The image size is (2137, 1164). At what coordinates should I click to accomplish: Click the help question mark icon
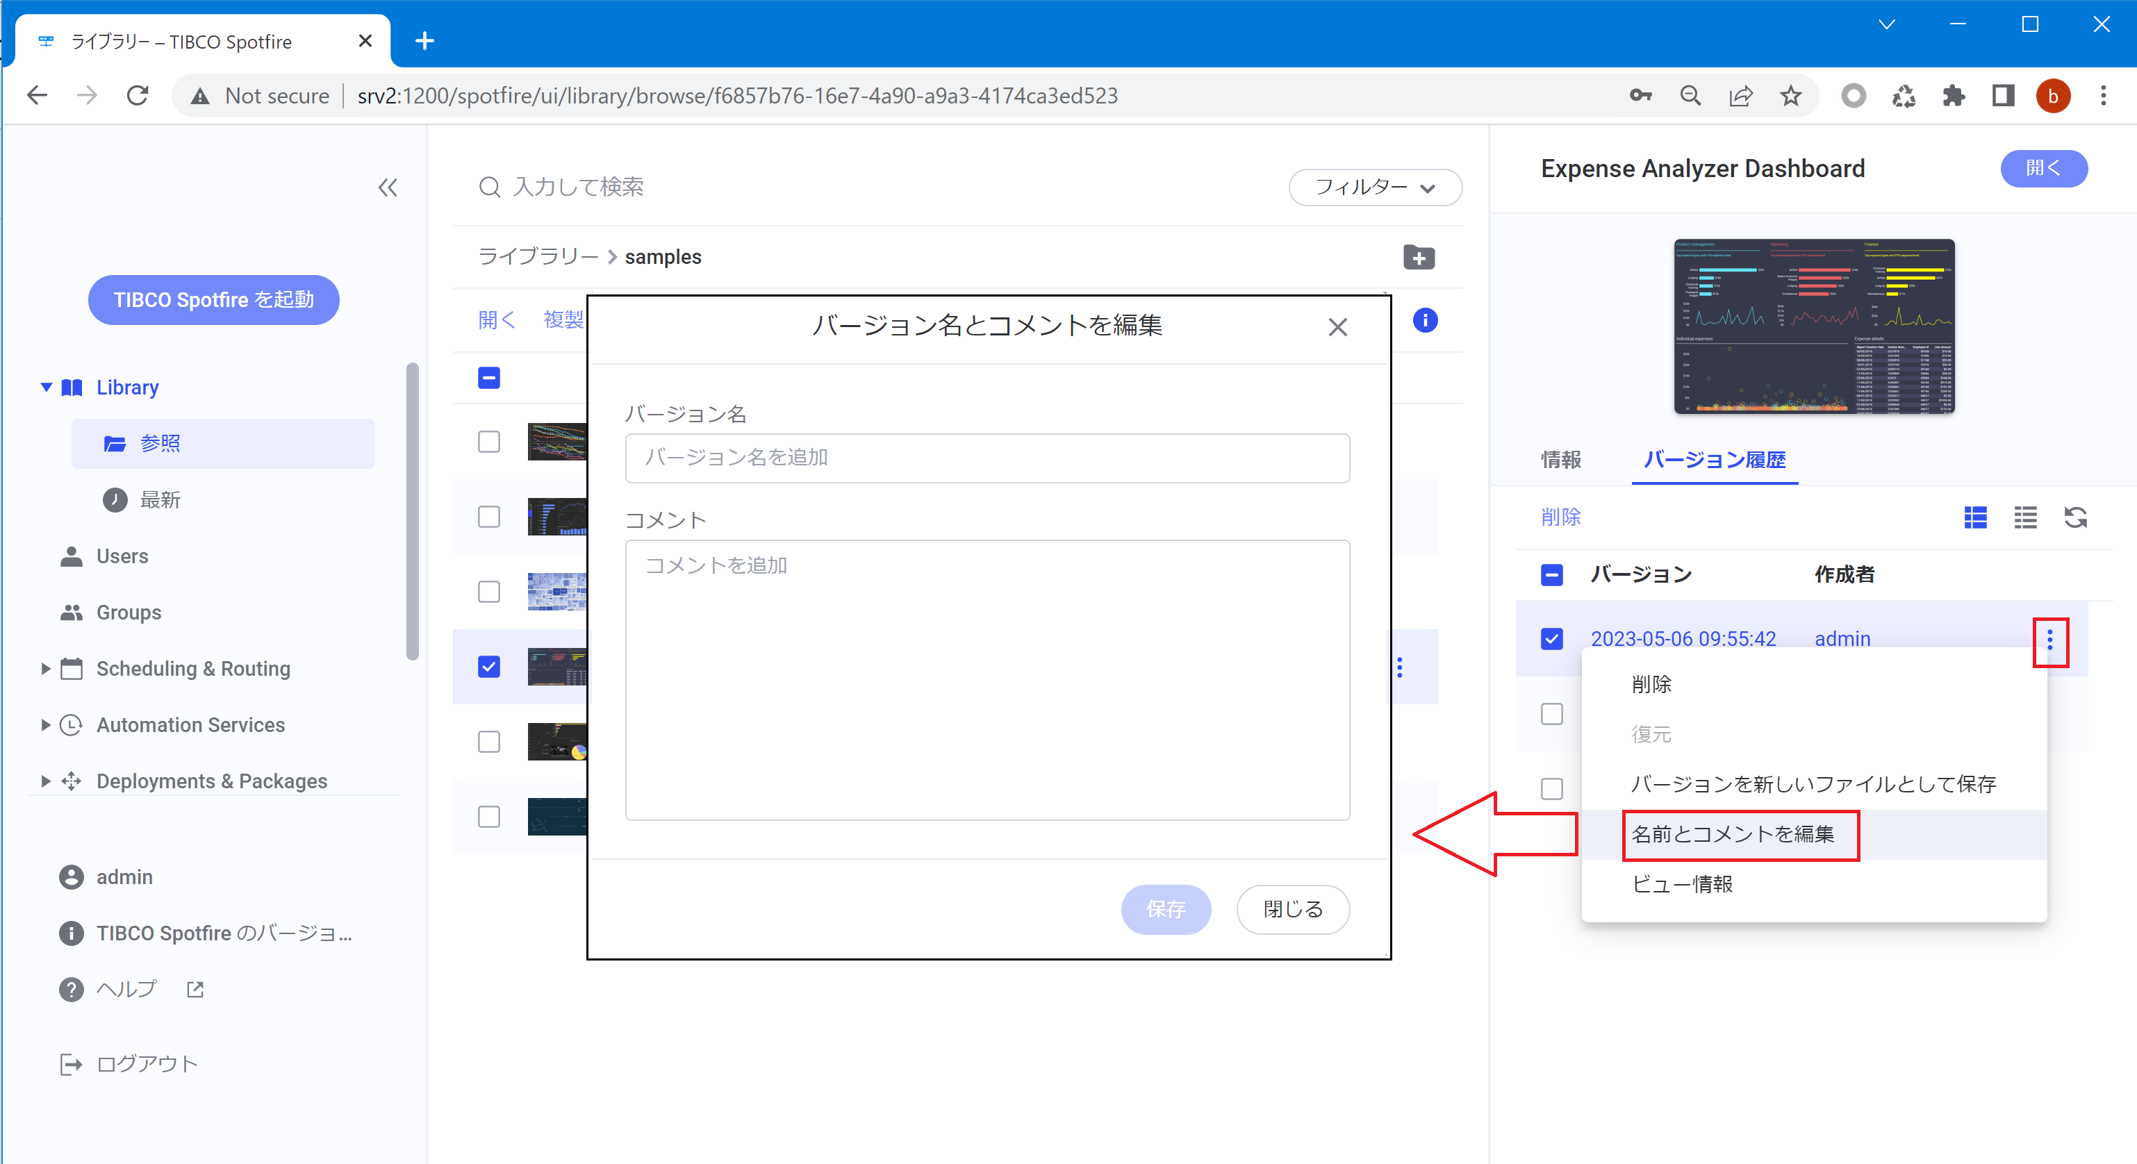[x=72, y=989]
